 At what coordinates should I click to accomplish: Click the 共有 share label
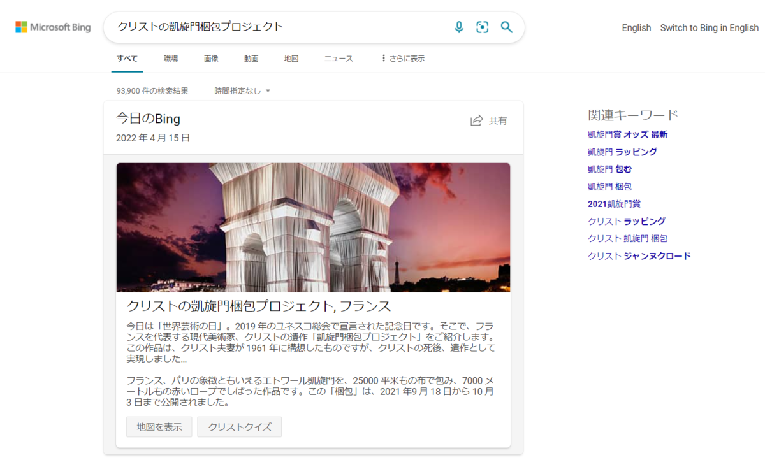pyautogui.click(x=499, y=120)
